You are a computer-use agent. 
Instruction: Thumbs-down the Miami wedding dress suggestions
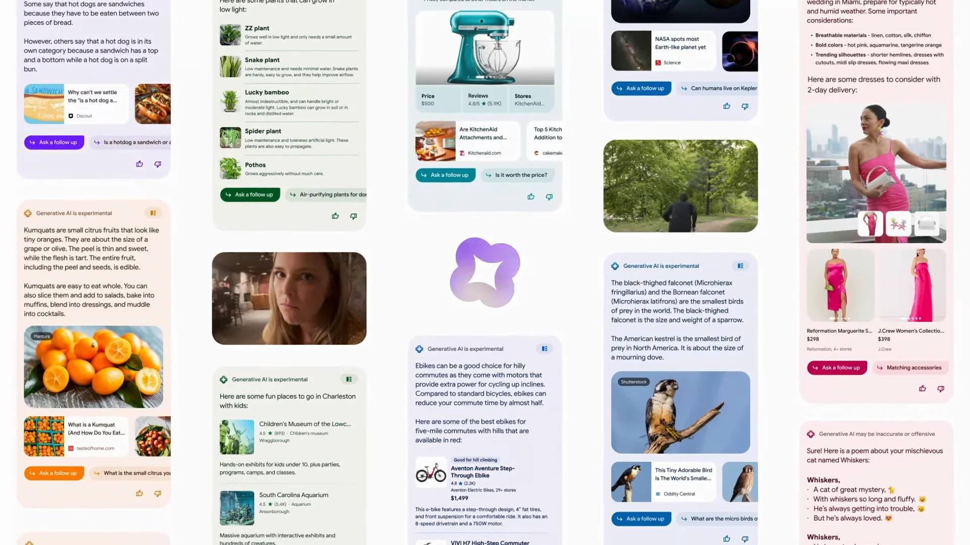pos(940,389)
